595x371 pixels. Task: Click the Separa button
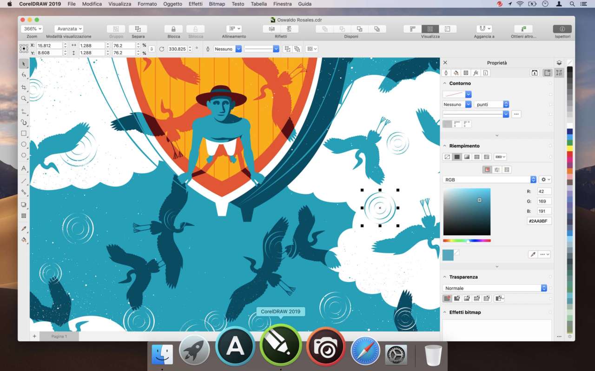point(138,29)
